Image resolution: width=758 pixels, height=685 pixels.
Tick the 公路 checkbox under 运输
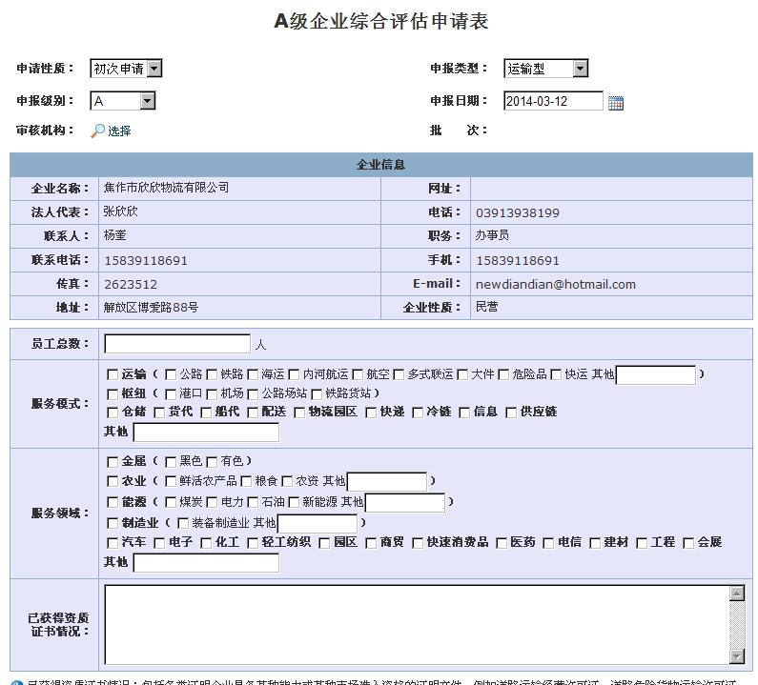pyautogui.click(x=171, y=374)
